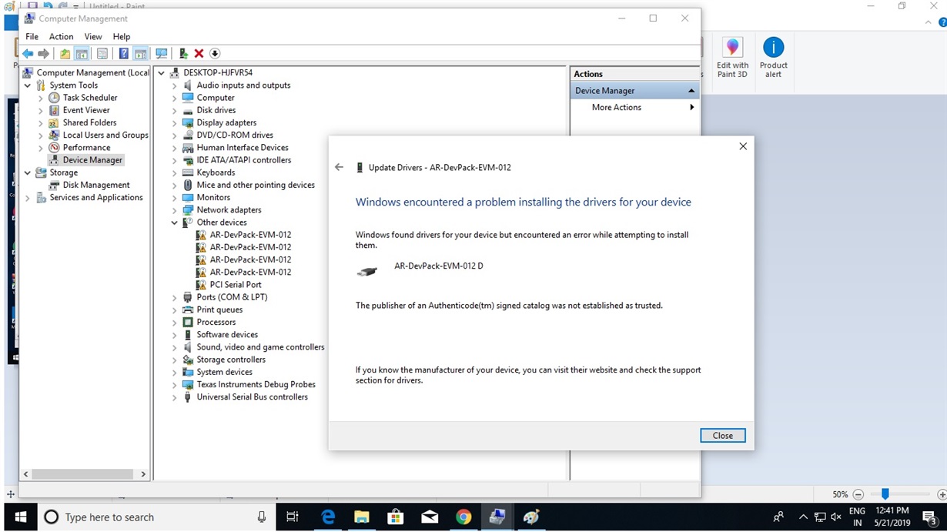The height and width of the screenshot is (532, 947).
Task: Collapse the DESKTOP-HJFVR54 root node
Action: (x=161, y=73)
